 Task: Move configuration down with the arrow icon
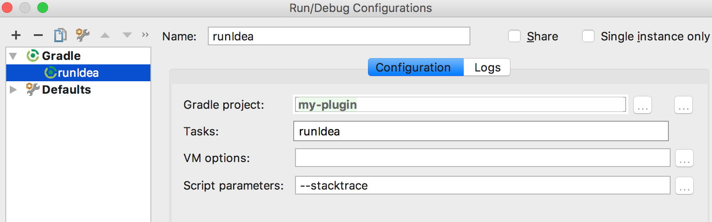tap(127, 35)
